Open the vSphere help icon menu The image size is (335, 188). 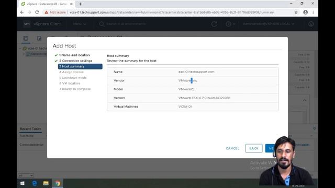(230, 24)
